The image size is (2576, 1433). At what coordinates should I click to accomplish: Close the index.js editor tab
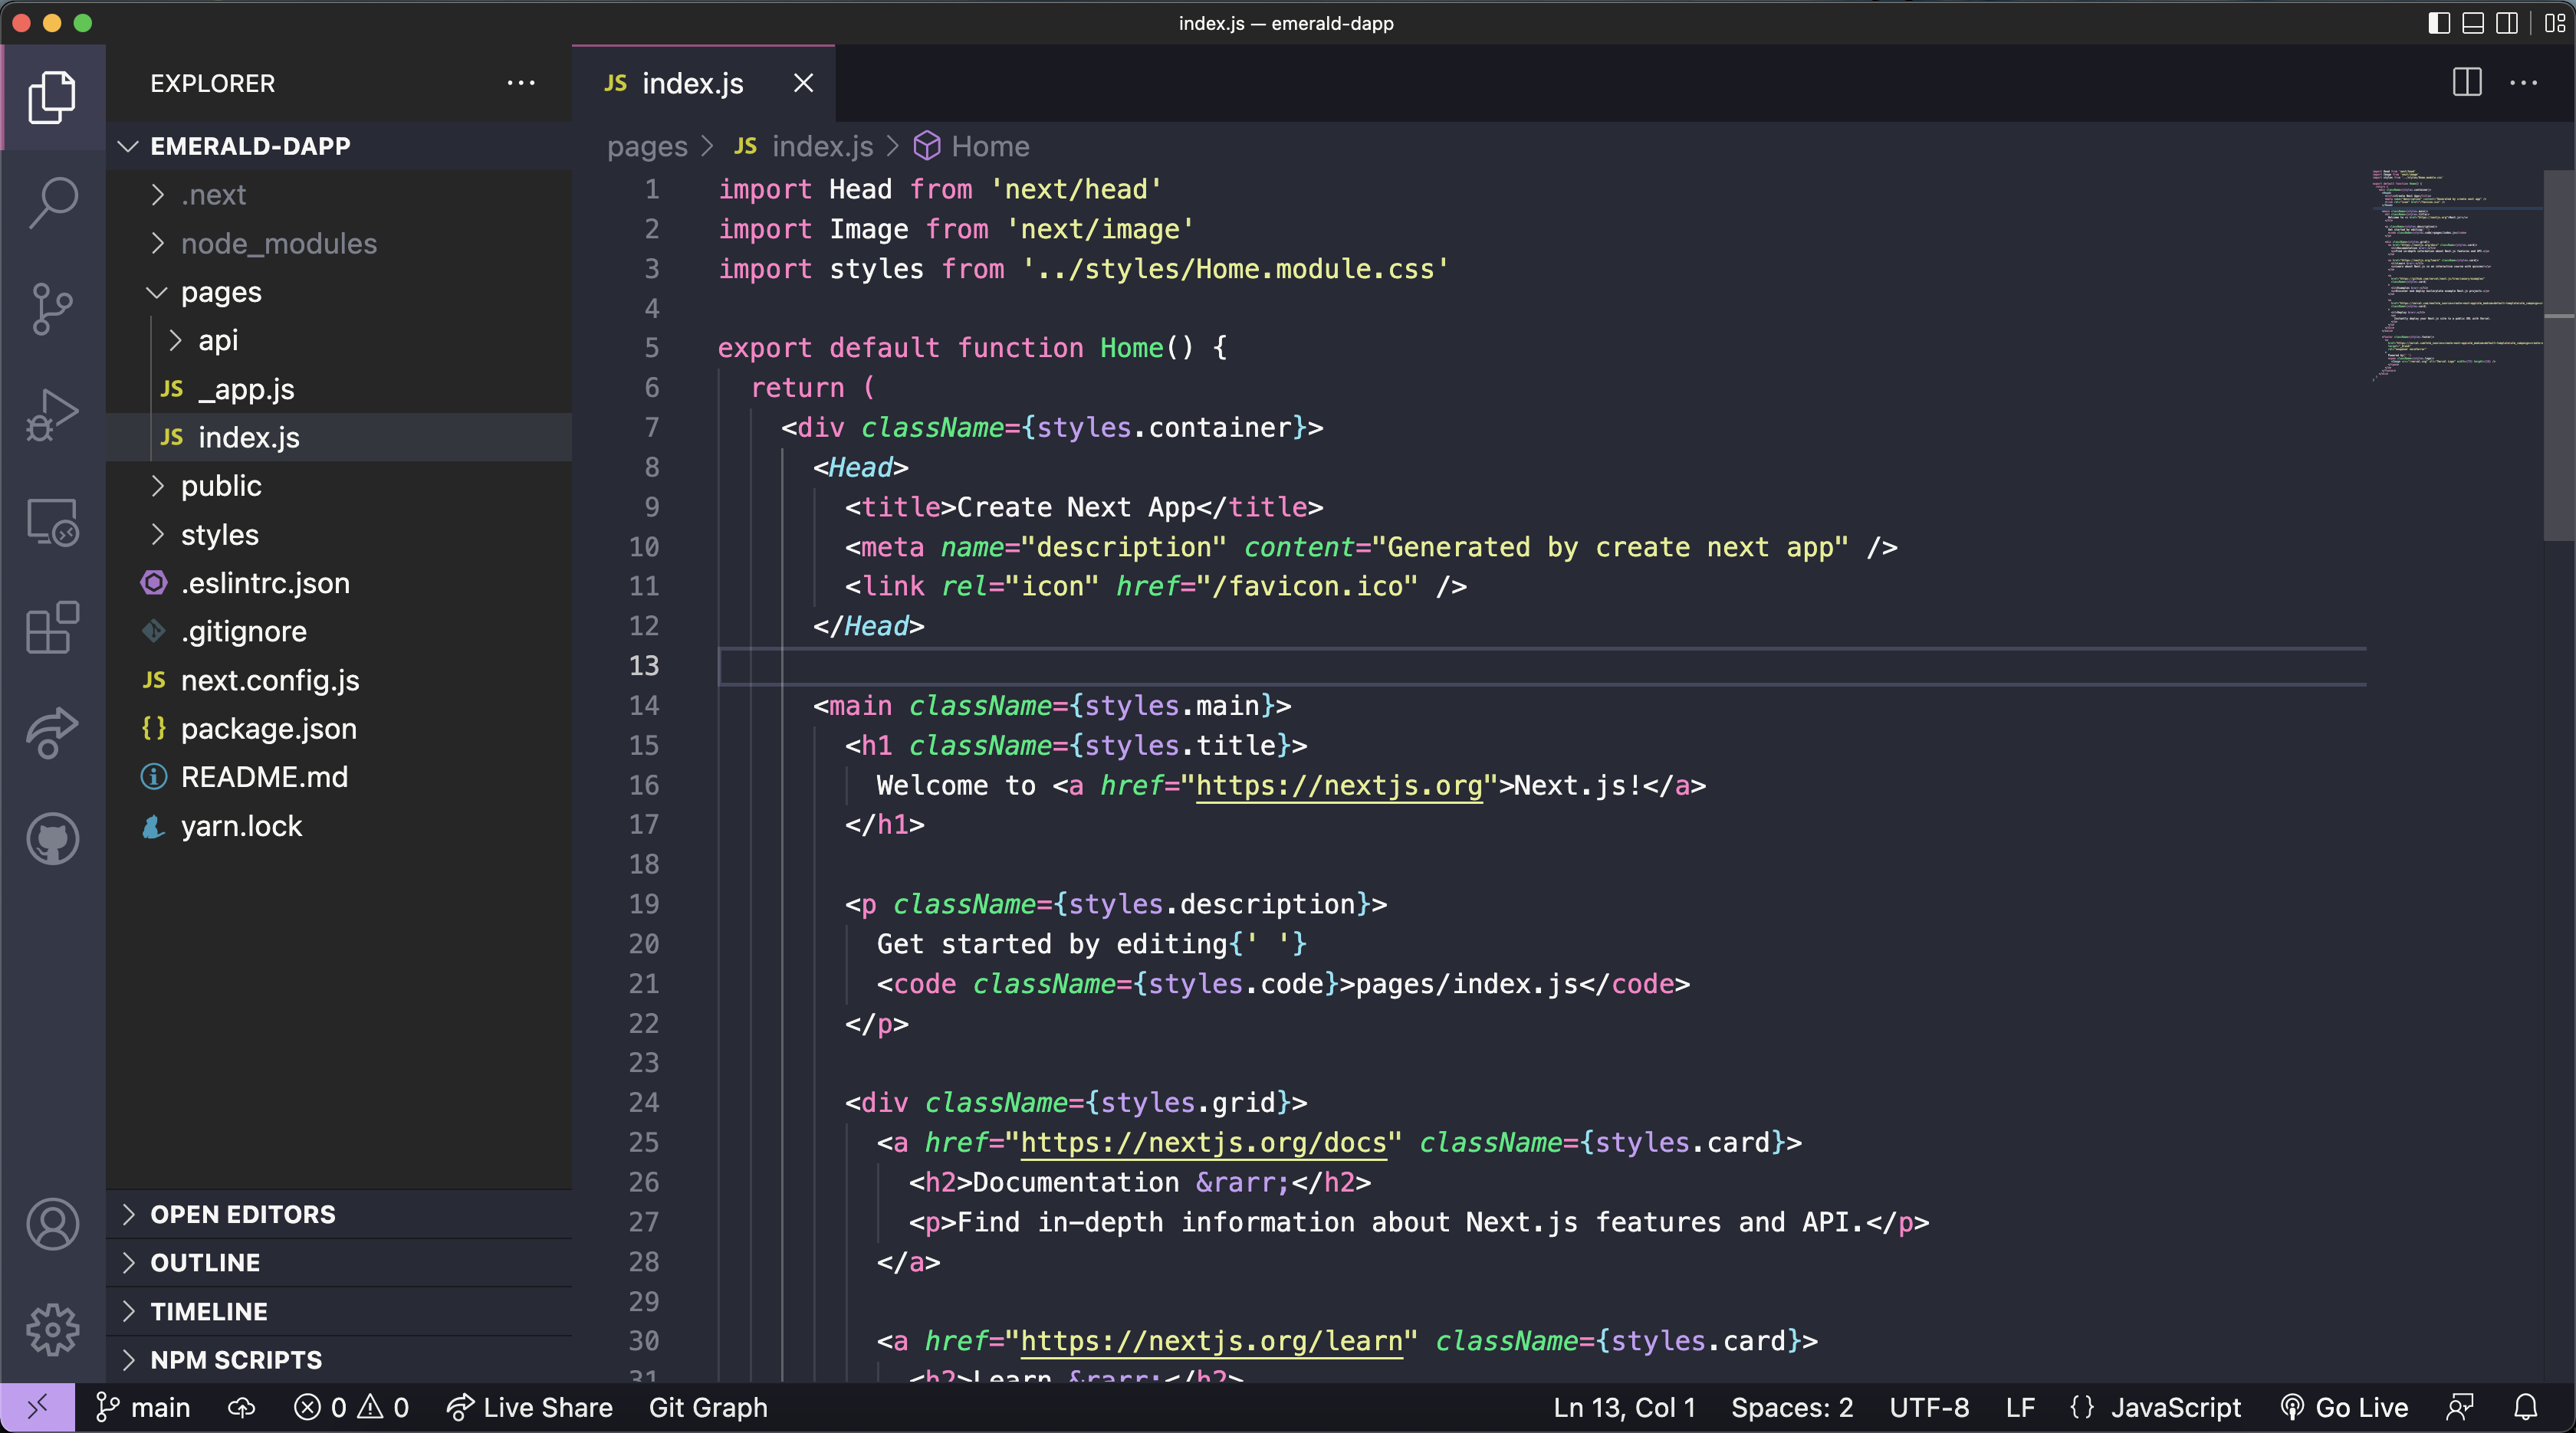pyautogui.click(x=803, y=83)
